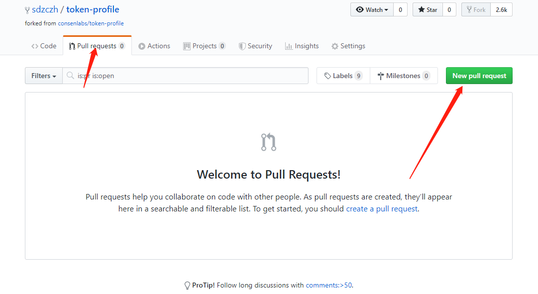
Task: Click the Pull requests count badge
Action: click(122, 46)
